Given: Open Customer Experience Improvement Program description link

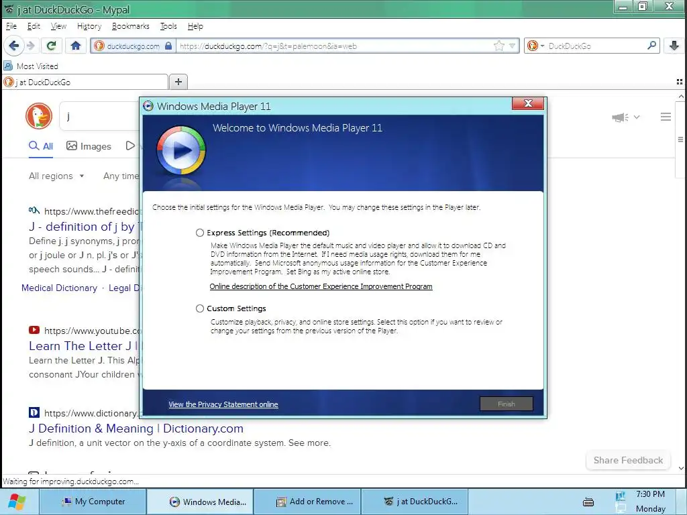Looking at the screenshot, I should pyautogui.click(x=321, y=286).
